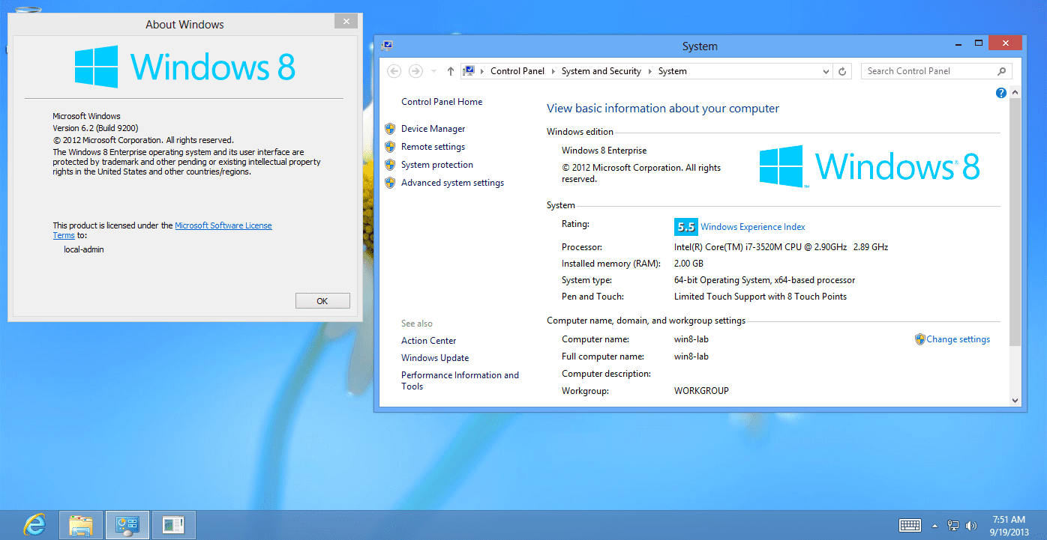This screenshot has height=540, width=1047.
Task: Open Control Panel Home
Action: tap(442, 102)
